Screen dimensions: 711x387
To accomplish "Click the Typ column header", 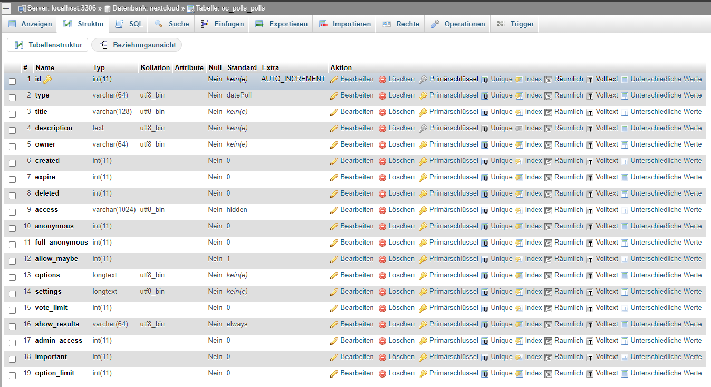I will [x=99, y=67].
